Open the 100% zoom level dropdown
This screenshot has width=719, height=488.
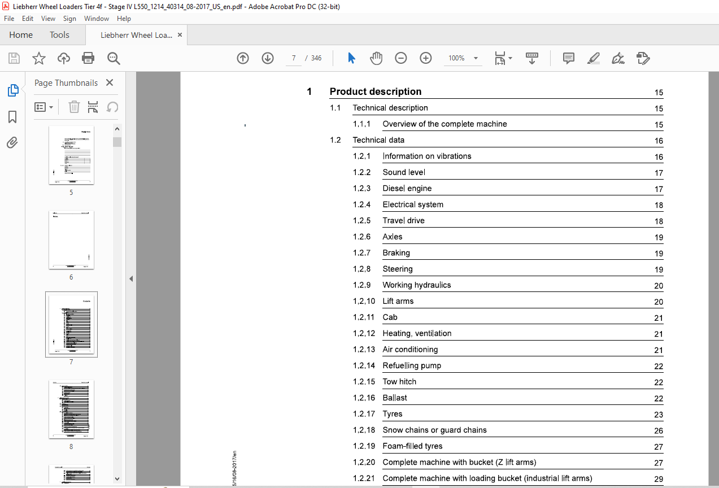[476, 58]
